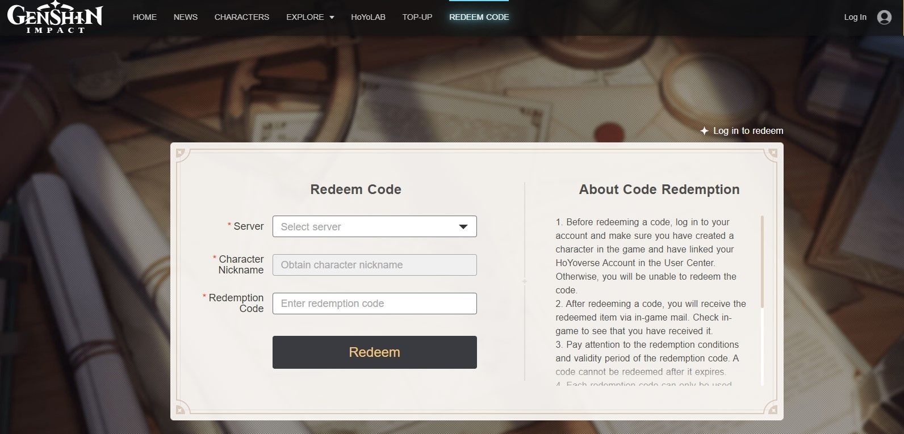904x434 pixels.
Task: Click the rule beginning "3. Pay attention to the redemption"
Action: click(x=647, y=358)
